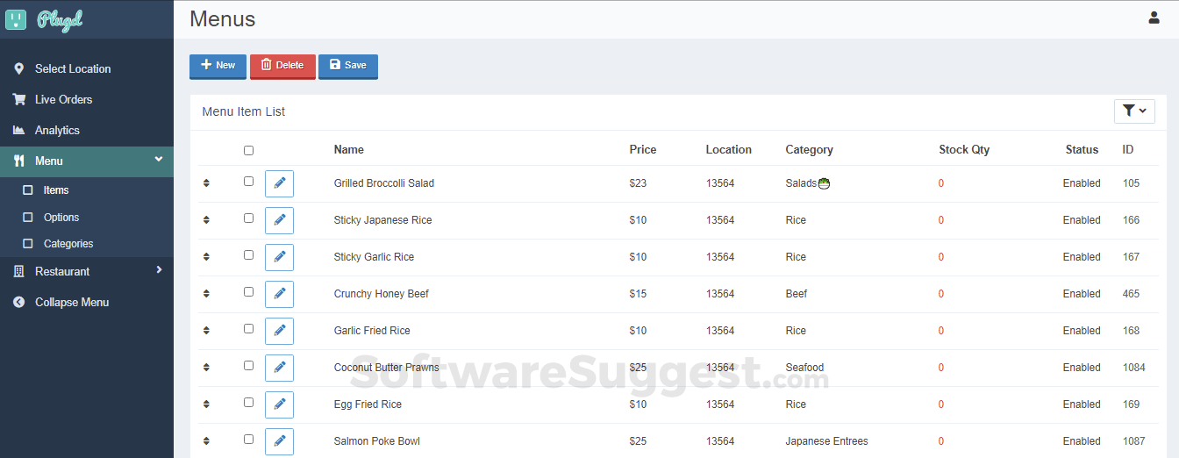Check the Sticky Garlic Rice row checkbox
The width and height of the screenshot is (1179, 458).
[248, 255]
